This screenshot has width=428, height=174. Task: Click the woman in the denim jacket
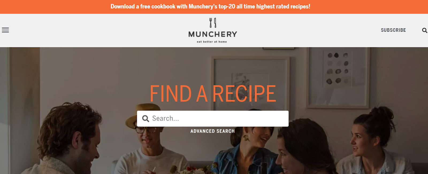point(246,149)
